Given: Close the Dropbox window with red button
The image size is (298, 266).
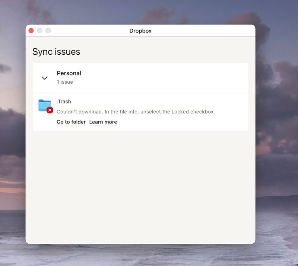Looking at the screenshot, I should tap(31, 31).
